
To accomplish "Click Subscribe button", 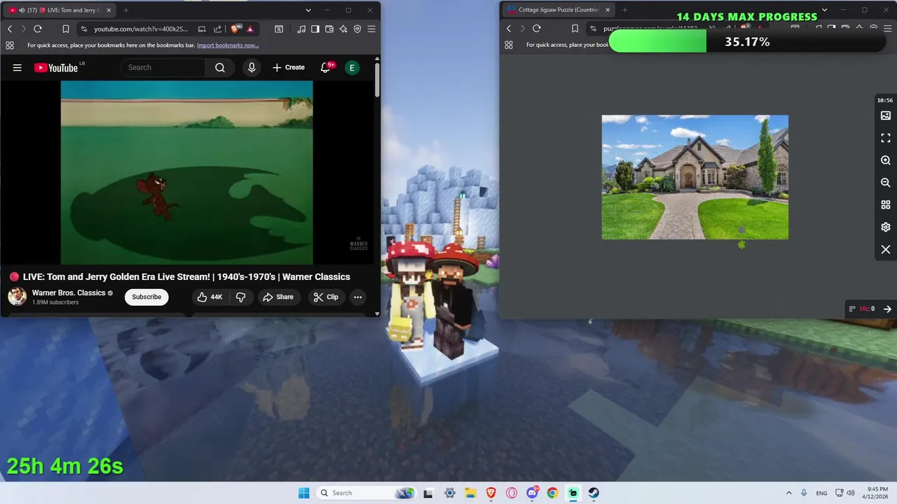I will (x=146, y=297).
